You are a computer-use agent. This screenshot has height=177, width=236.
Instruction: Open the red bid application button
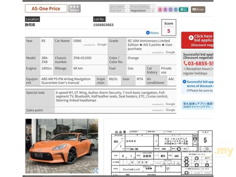[x=197, y=40]
